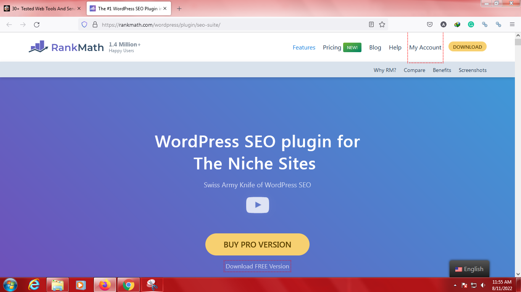Screen dimensions: 521x292
Task: Click the volume speaker tray icon
Action: coord(483,285)
